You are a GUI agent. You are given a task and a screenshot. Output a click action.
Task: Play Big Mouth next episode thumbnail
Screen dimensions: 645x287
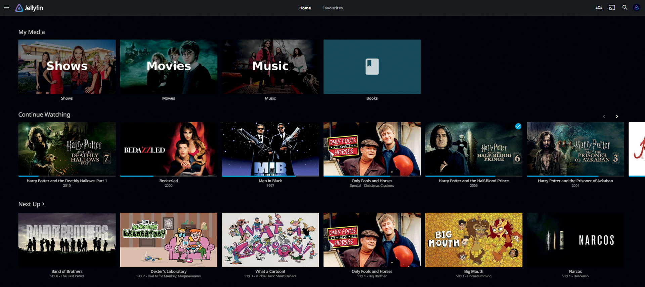474,240
